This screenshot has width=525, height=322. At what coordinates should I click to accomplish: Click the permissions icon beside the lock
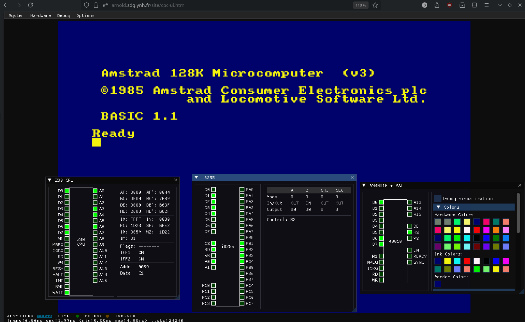[105, 5]
